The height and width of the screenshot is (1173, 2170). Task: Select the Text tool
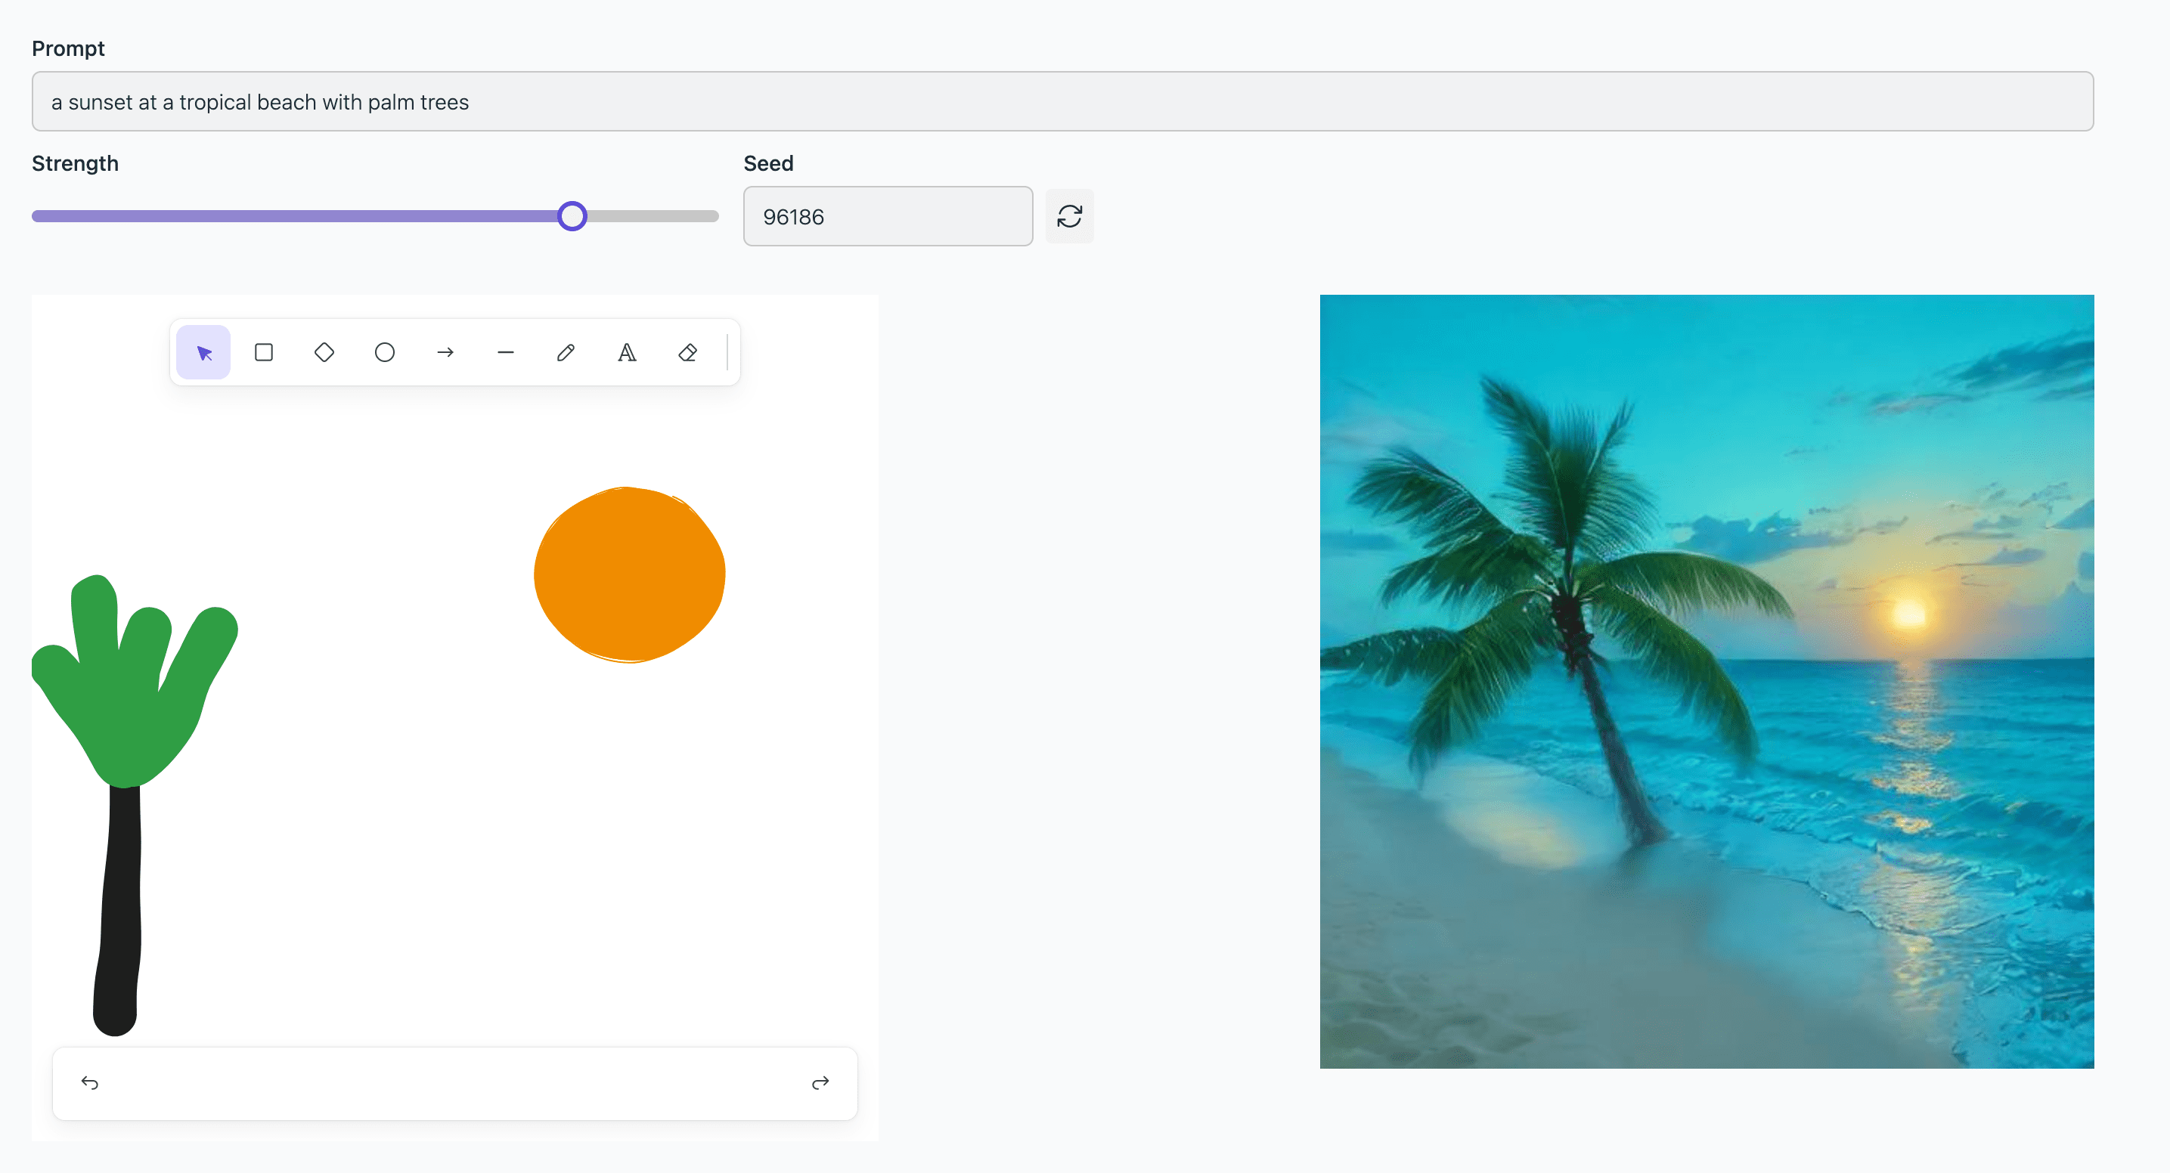pos(627,352)
